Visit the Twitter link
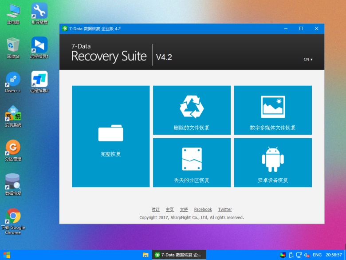 point(225,209)
